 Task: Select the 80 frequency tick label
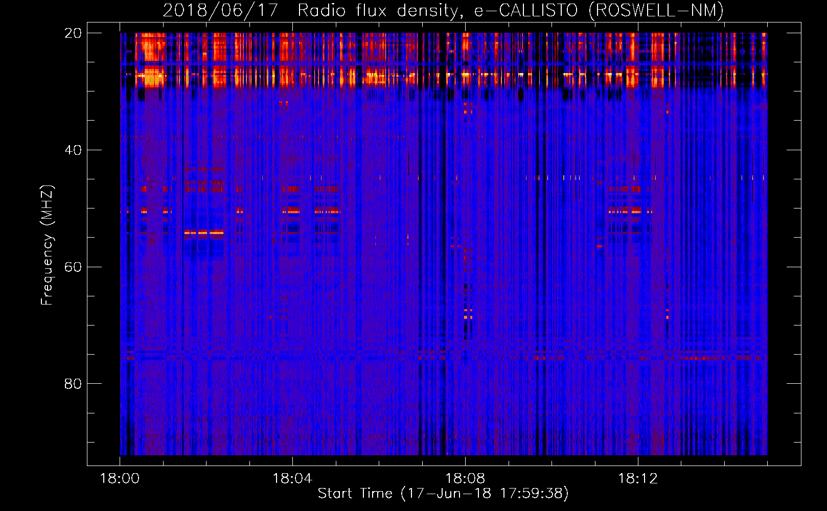point(73,384)
